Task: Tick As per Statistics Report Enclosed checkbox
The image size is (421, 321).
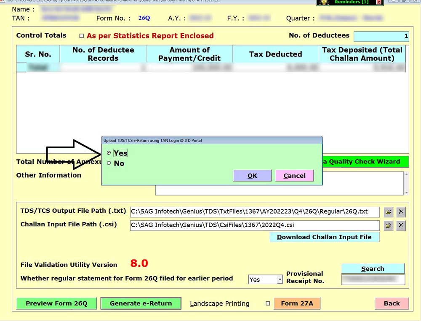Action: click(82, 36)
